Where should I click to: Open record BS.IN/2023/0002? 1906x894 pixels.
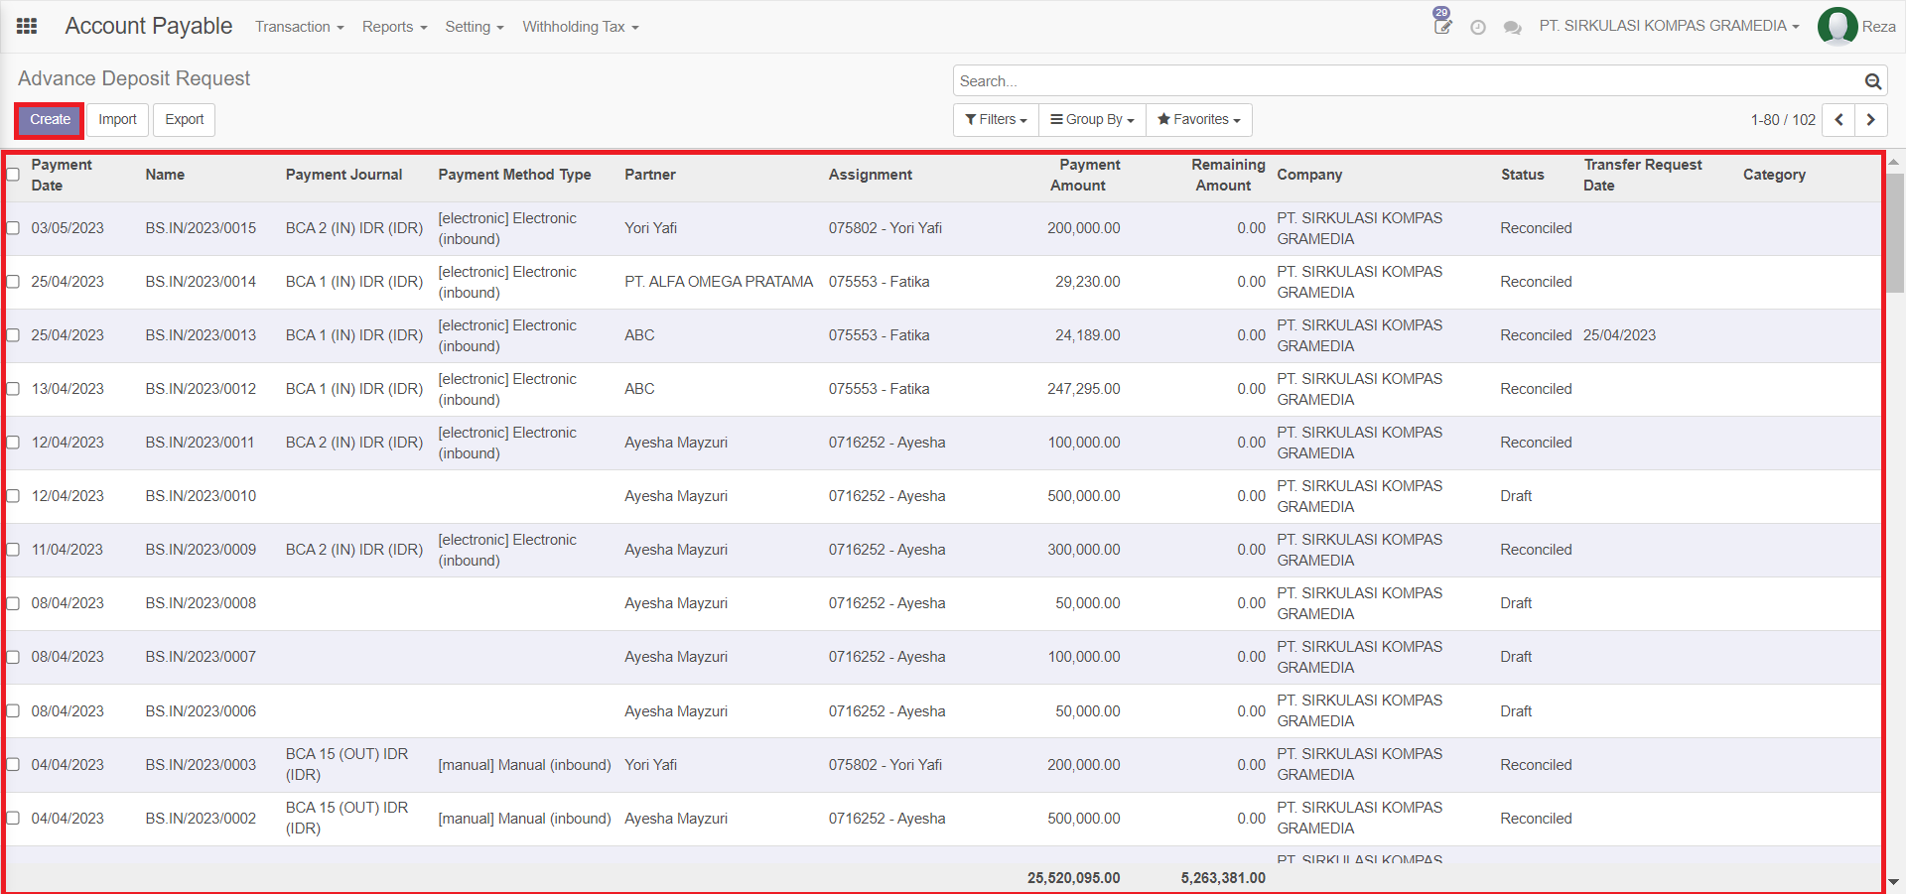click(x=201, y=819)
